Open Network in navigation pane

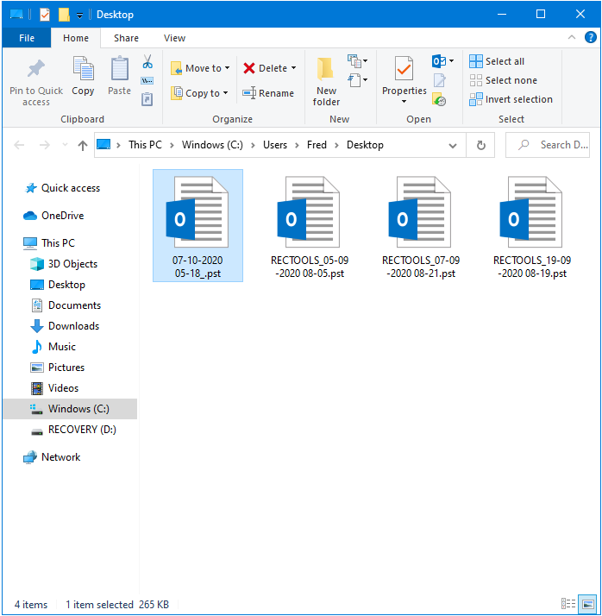[60, 457]
